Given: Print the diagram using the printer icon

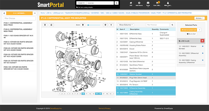Looking at the screenshot, I should coord(51,25).
